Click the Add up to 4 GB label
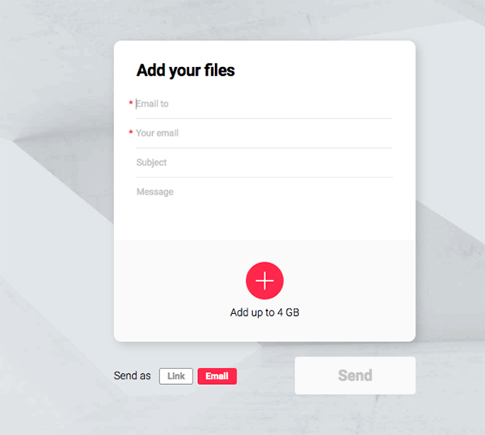 click(264, 312)
